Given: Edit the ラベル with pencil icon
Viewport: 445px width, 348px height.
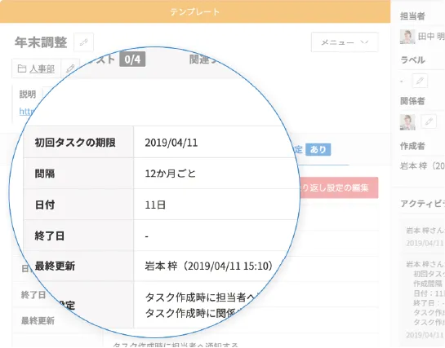Looking at the screenshot, I should [420, 81].
